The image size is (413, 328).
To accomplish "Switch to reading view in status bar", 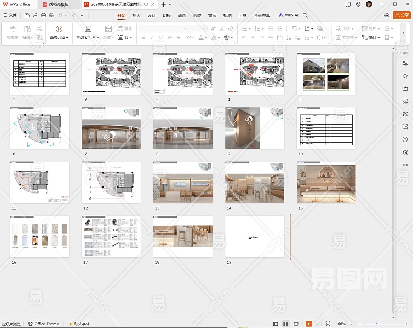I will click(297, 324).
